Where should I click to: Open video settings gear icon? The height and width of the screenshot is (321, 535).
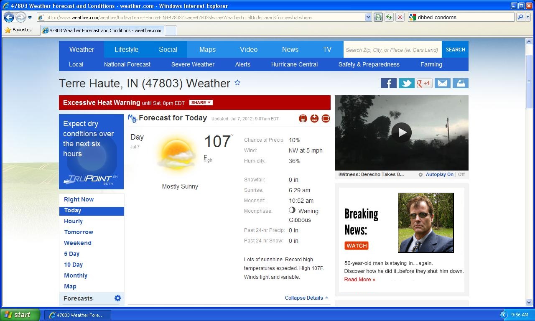420,175
